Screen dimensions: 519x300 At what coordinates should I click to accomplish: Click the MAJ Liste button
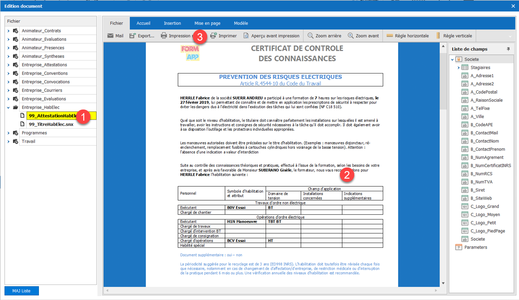(x=21, y=291)
